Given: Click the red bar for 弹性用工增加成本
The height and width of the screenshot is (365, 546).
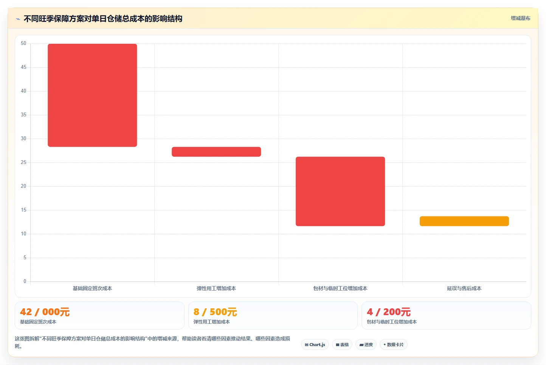Looking at the screenshot, I should click(x=216, y=152).
